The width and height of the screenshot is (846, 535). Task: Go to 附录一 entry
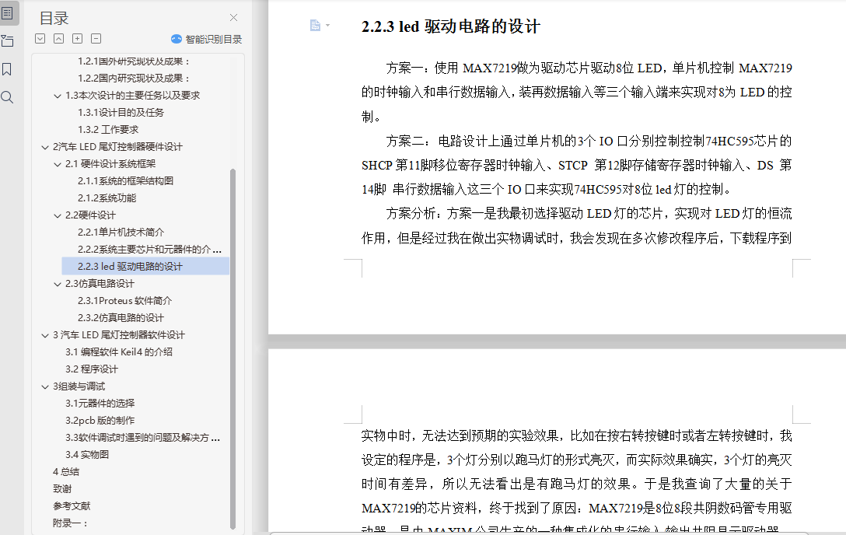pos(70,523)
